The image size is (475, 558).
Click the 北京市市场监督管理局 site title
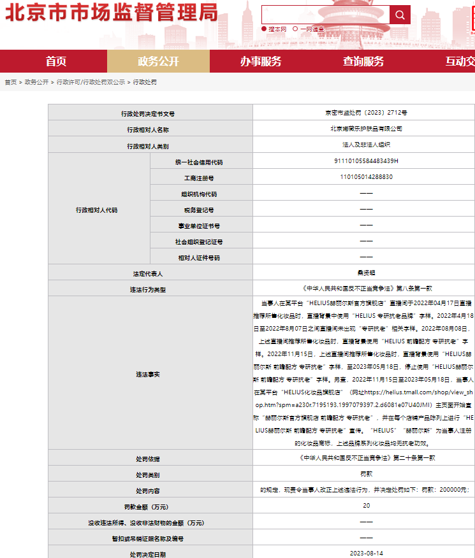112,13
